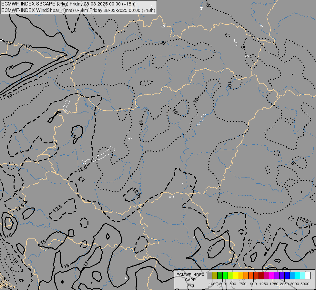
Task: Click the legend value label 300
Action: (x=222, y=284)
